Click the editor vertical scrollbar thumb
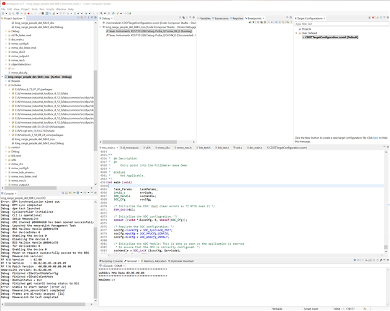The image size is (390, 311). pos(385,247)
